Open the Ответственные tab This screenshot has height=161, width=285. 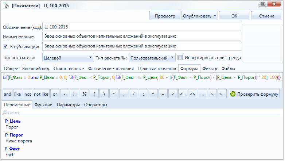[69, 69]
